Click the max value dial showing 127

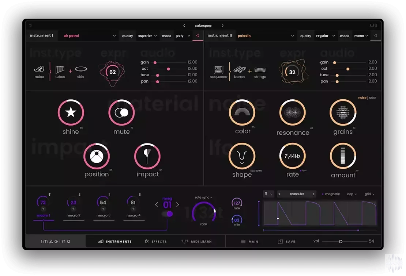coord(237,203)
